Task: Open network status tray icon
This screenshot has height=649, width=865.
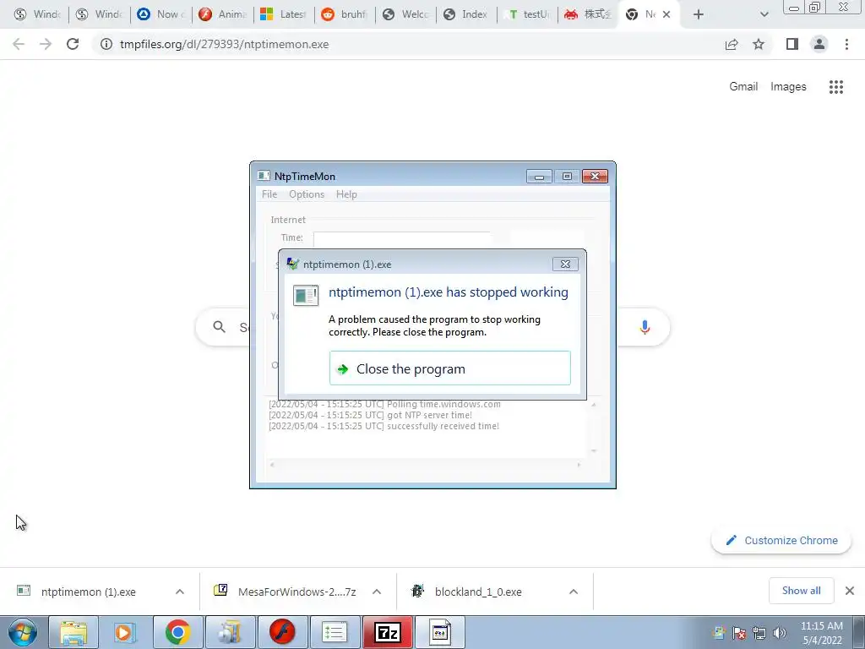Action: click(759, 633)
